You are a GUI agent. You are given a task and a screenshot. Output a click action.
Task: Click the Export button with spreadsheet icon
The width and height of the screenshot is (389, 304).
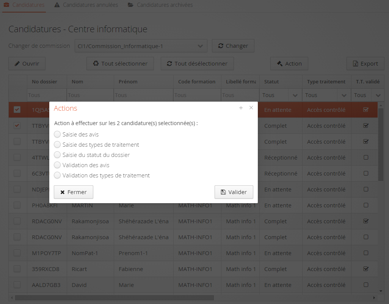365,64
